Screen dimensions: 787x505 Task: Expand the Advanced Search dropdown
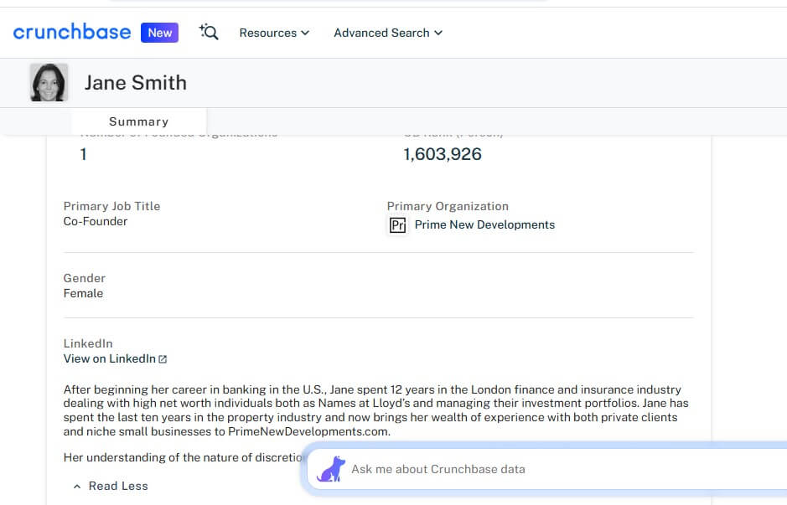pyautogui.click(x=388, y=33)
